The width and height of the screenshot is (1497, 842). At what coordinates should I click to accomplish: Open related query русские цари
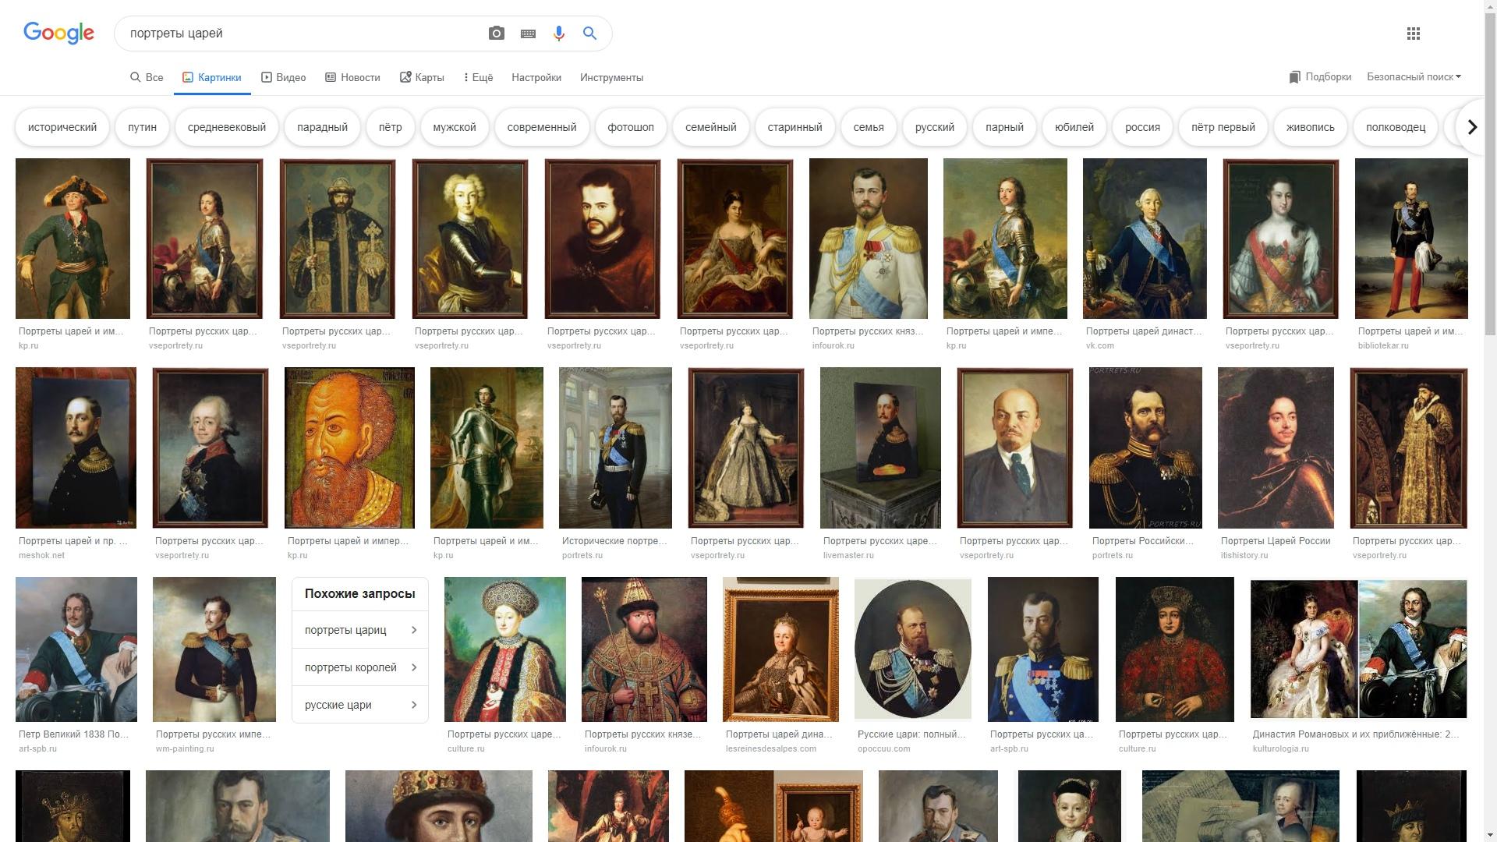coord(360,705)
